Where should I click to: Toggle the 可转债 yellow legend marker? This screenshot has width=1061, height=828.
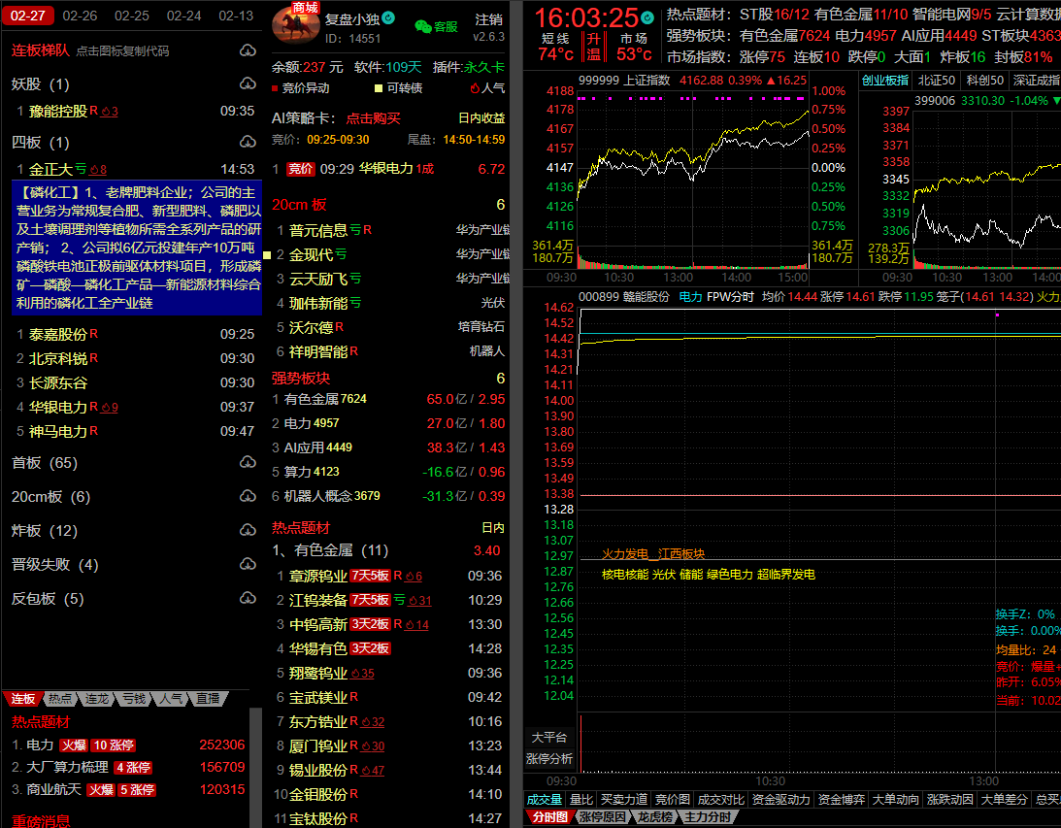coord(378,88)
